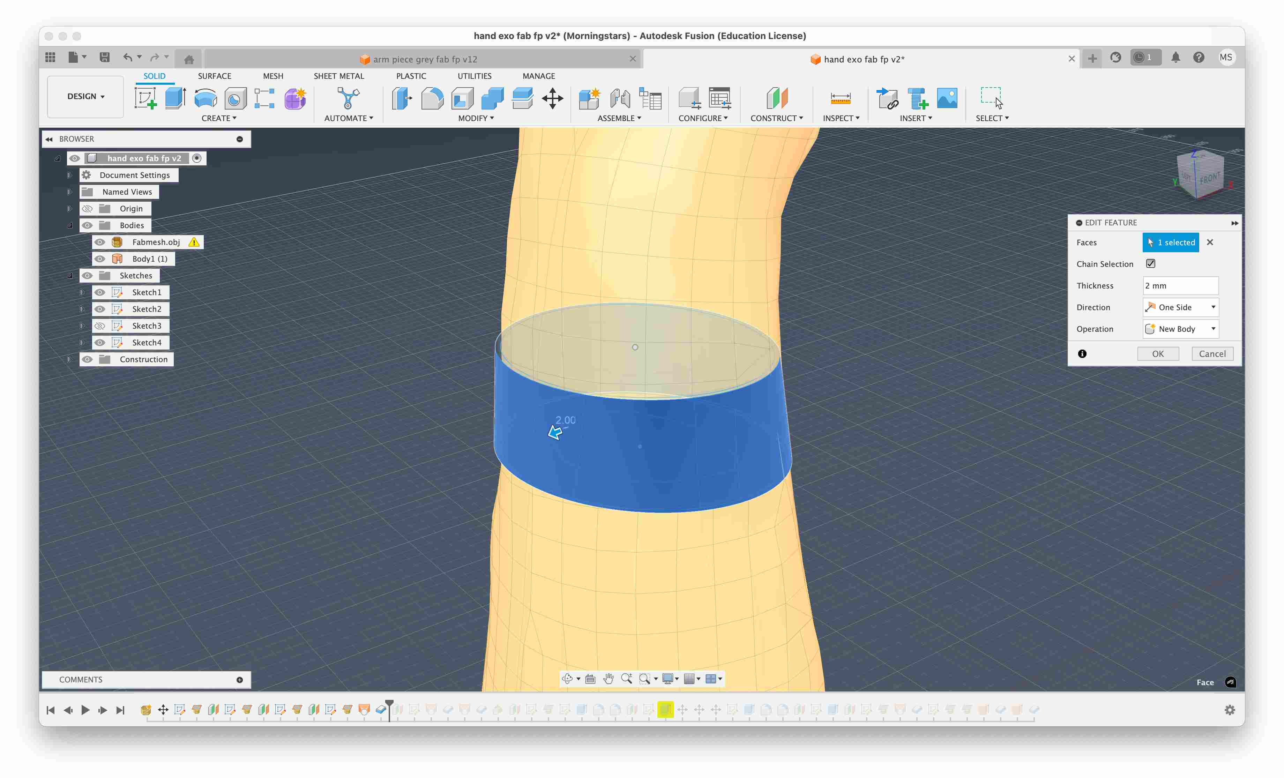Open the Operation New Body dropdown
The height and width of the screenshot is (778, 1284).
pos(1180,329)
